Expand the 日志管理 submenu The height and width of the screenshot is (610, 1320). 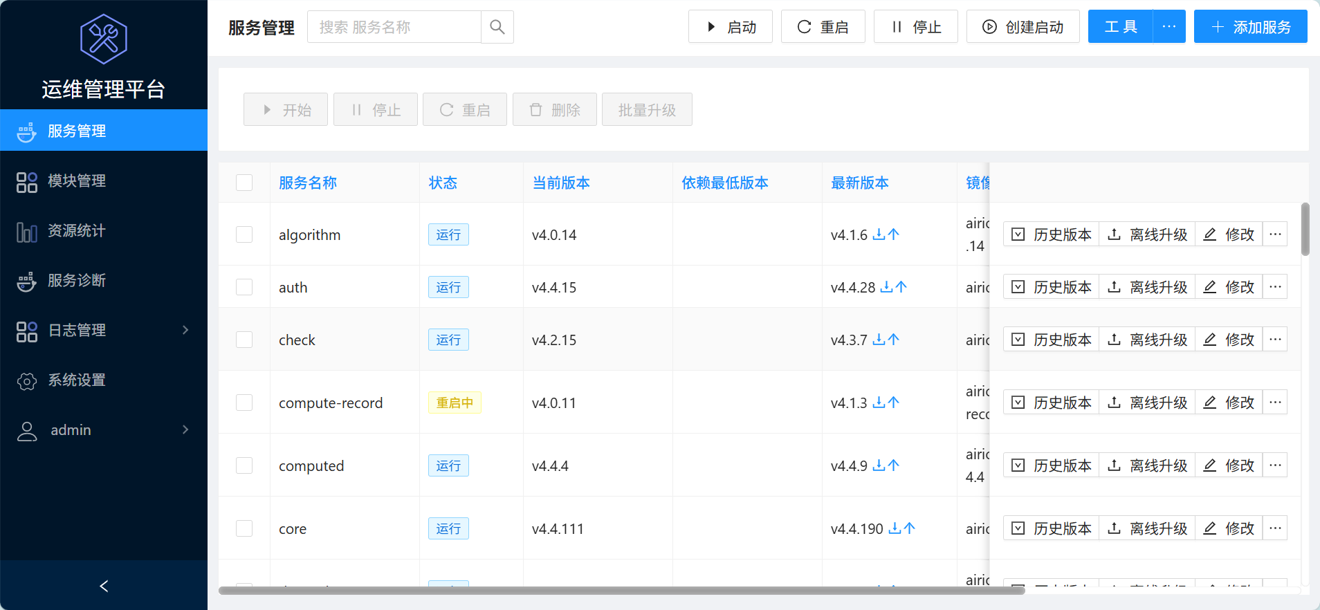tap(104, 331)
